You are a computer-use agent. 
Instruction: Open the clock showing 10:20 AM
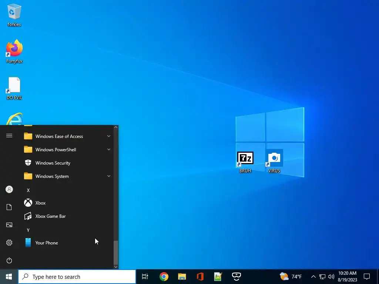point(347,277)
